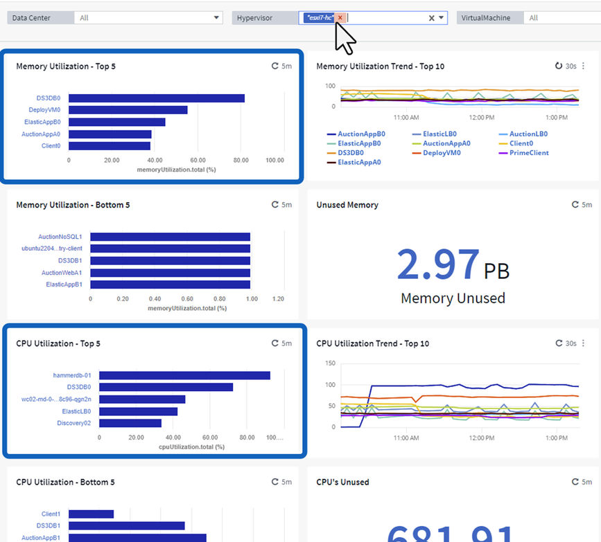Open DS3DB0 link in Memory Top 5 chart
This screenshot has height=542, width=601.
[49, 98]
